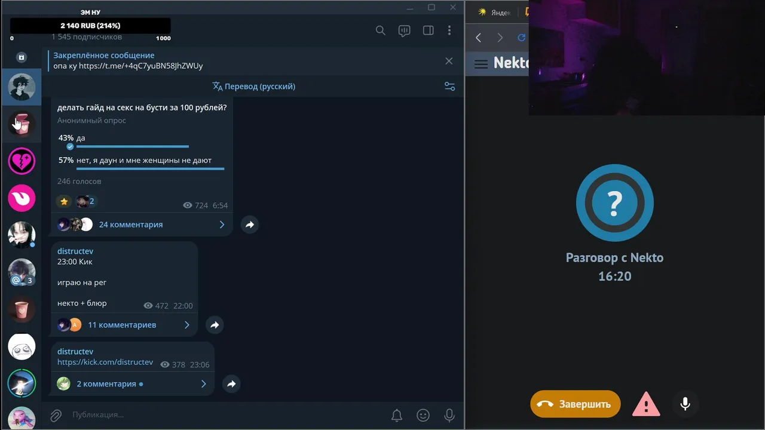Close the pinned message banner
The height and width of the screenshot is (430, 765).
(449, 61)
